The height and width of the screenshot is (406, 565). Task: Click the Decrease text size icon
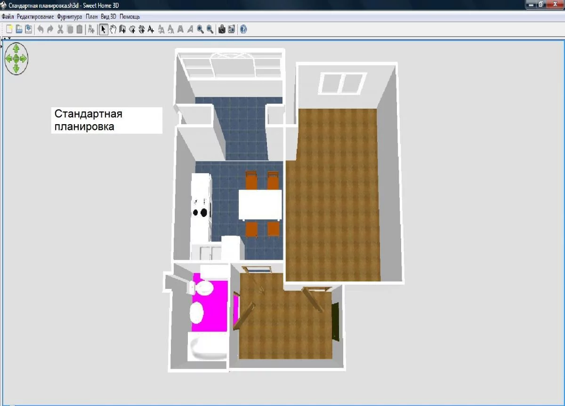170,29
